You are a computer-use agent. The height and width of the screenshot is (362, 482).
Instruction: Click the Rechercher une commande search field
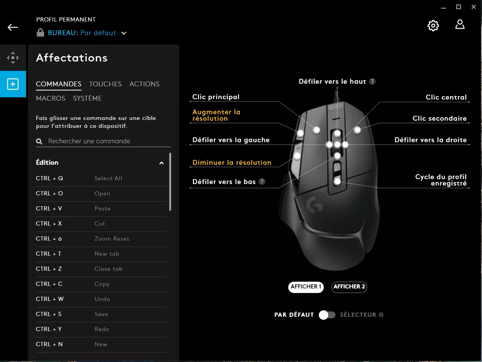tap(108, 141)
